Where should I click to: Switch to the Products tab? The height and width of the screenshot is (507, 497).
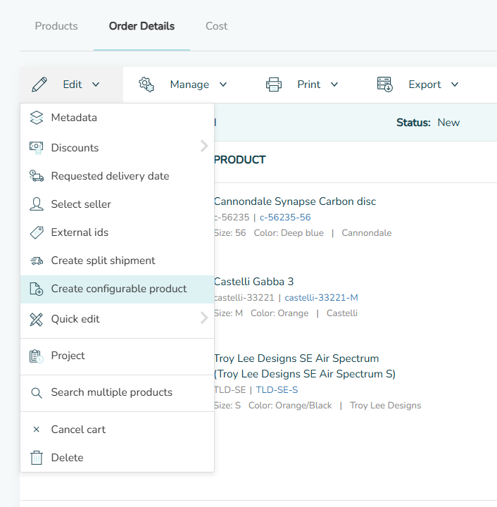tap(56, 26)
